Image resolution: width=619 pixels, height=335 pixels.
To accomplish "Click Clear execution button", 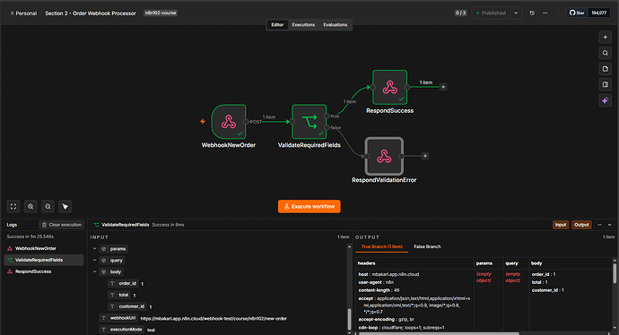I will (x=62, y=225).
